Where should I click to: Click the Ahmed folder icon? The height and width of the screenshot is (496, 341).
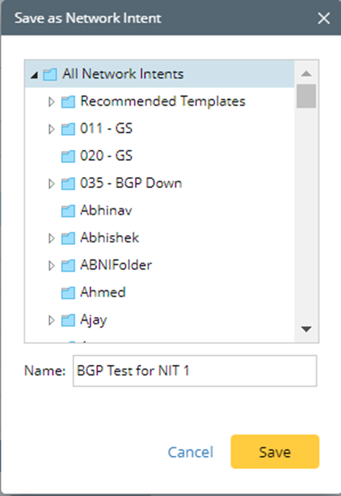click(68, 293)
